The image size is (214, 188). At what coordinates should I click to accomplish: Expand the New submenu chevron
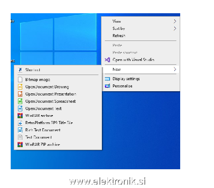(175, 69)
